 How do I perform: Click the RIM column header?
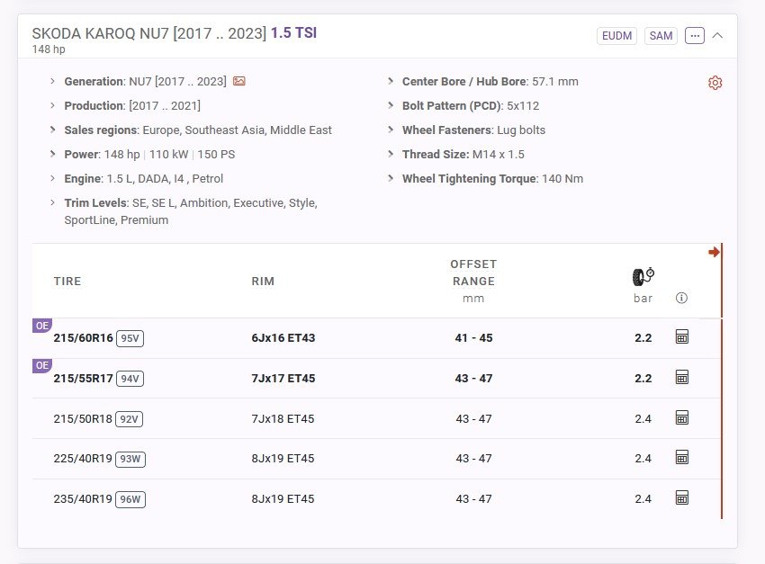[263, 282]
